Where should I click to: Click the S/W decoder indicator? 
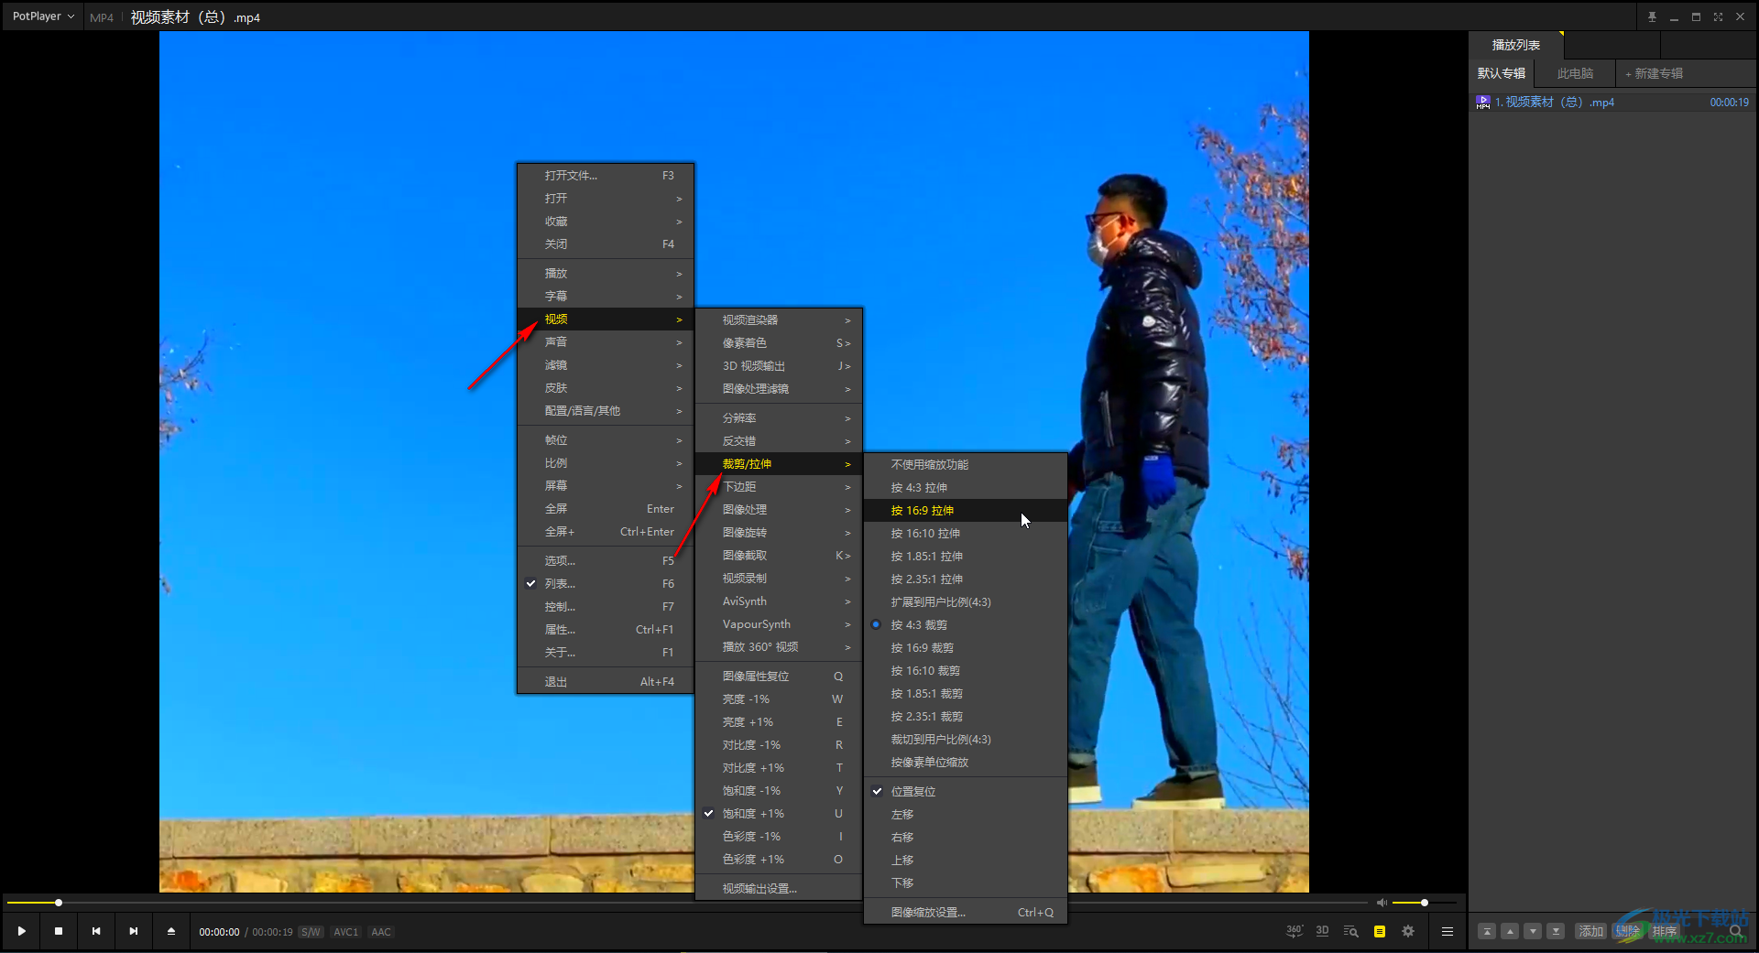[x=311, y=932]
